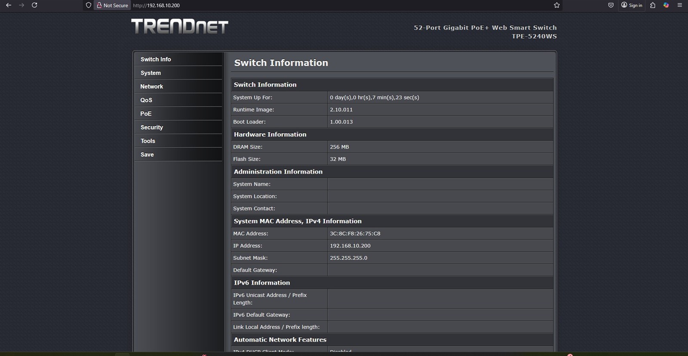Open the QoS menu section
The height and width of the screenshot is (356, 688).
pos(178,100)
